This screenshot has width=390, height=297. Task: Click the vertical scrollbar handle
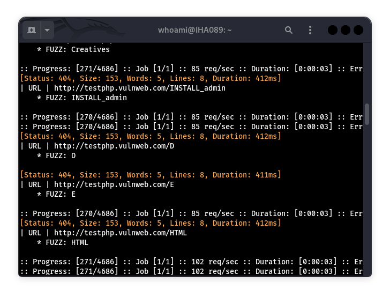click(367, 113)
